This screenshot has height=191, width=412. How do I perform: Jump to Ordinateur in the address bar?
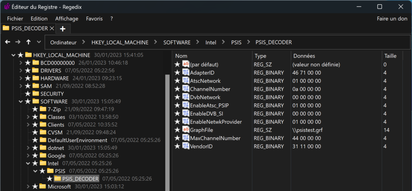pyautogui.click(x=63, y=42)
